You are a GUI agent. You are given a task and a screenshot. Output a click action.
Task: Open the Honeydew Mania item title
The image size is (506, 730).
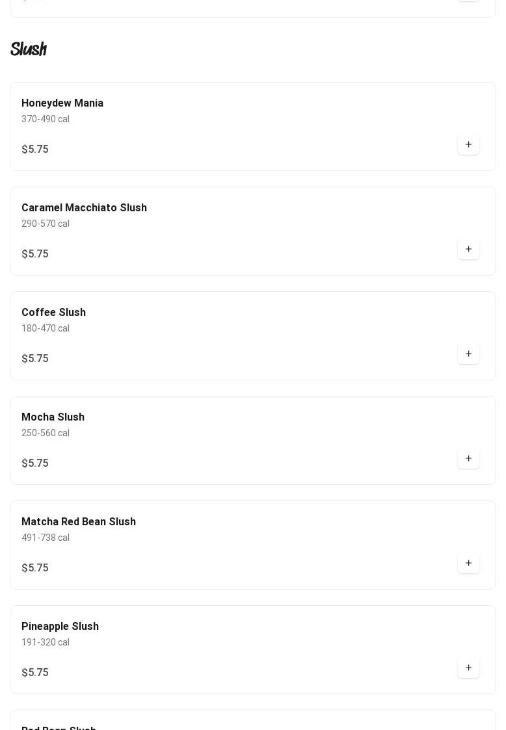62,103
